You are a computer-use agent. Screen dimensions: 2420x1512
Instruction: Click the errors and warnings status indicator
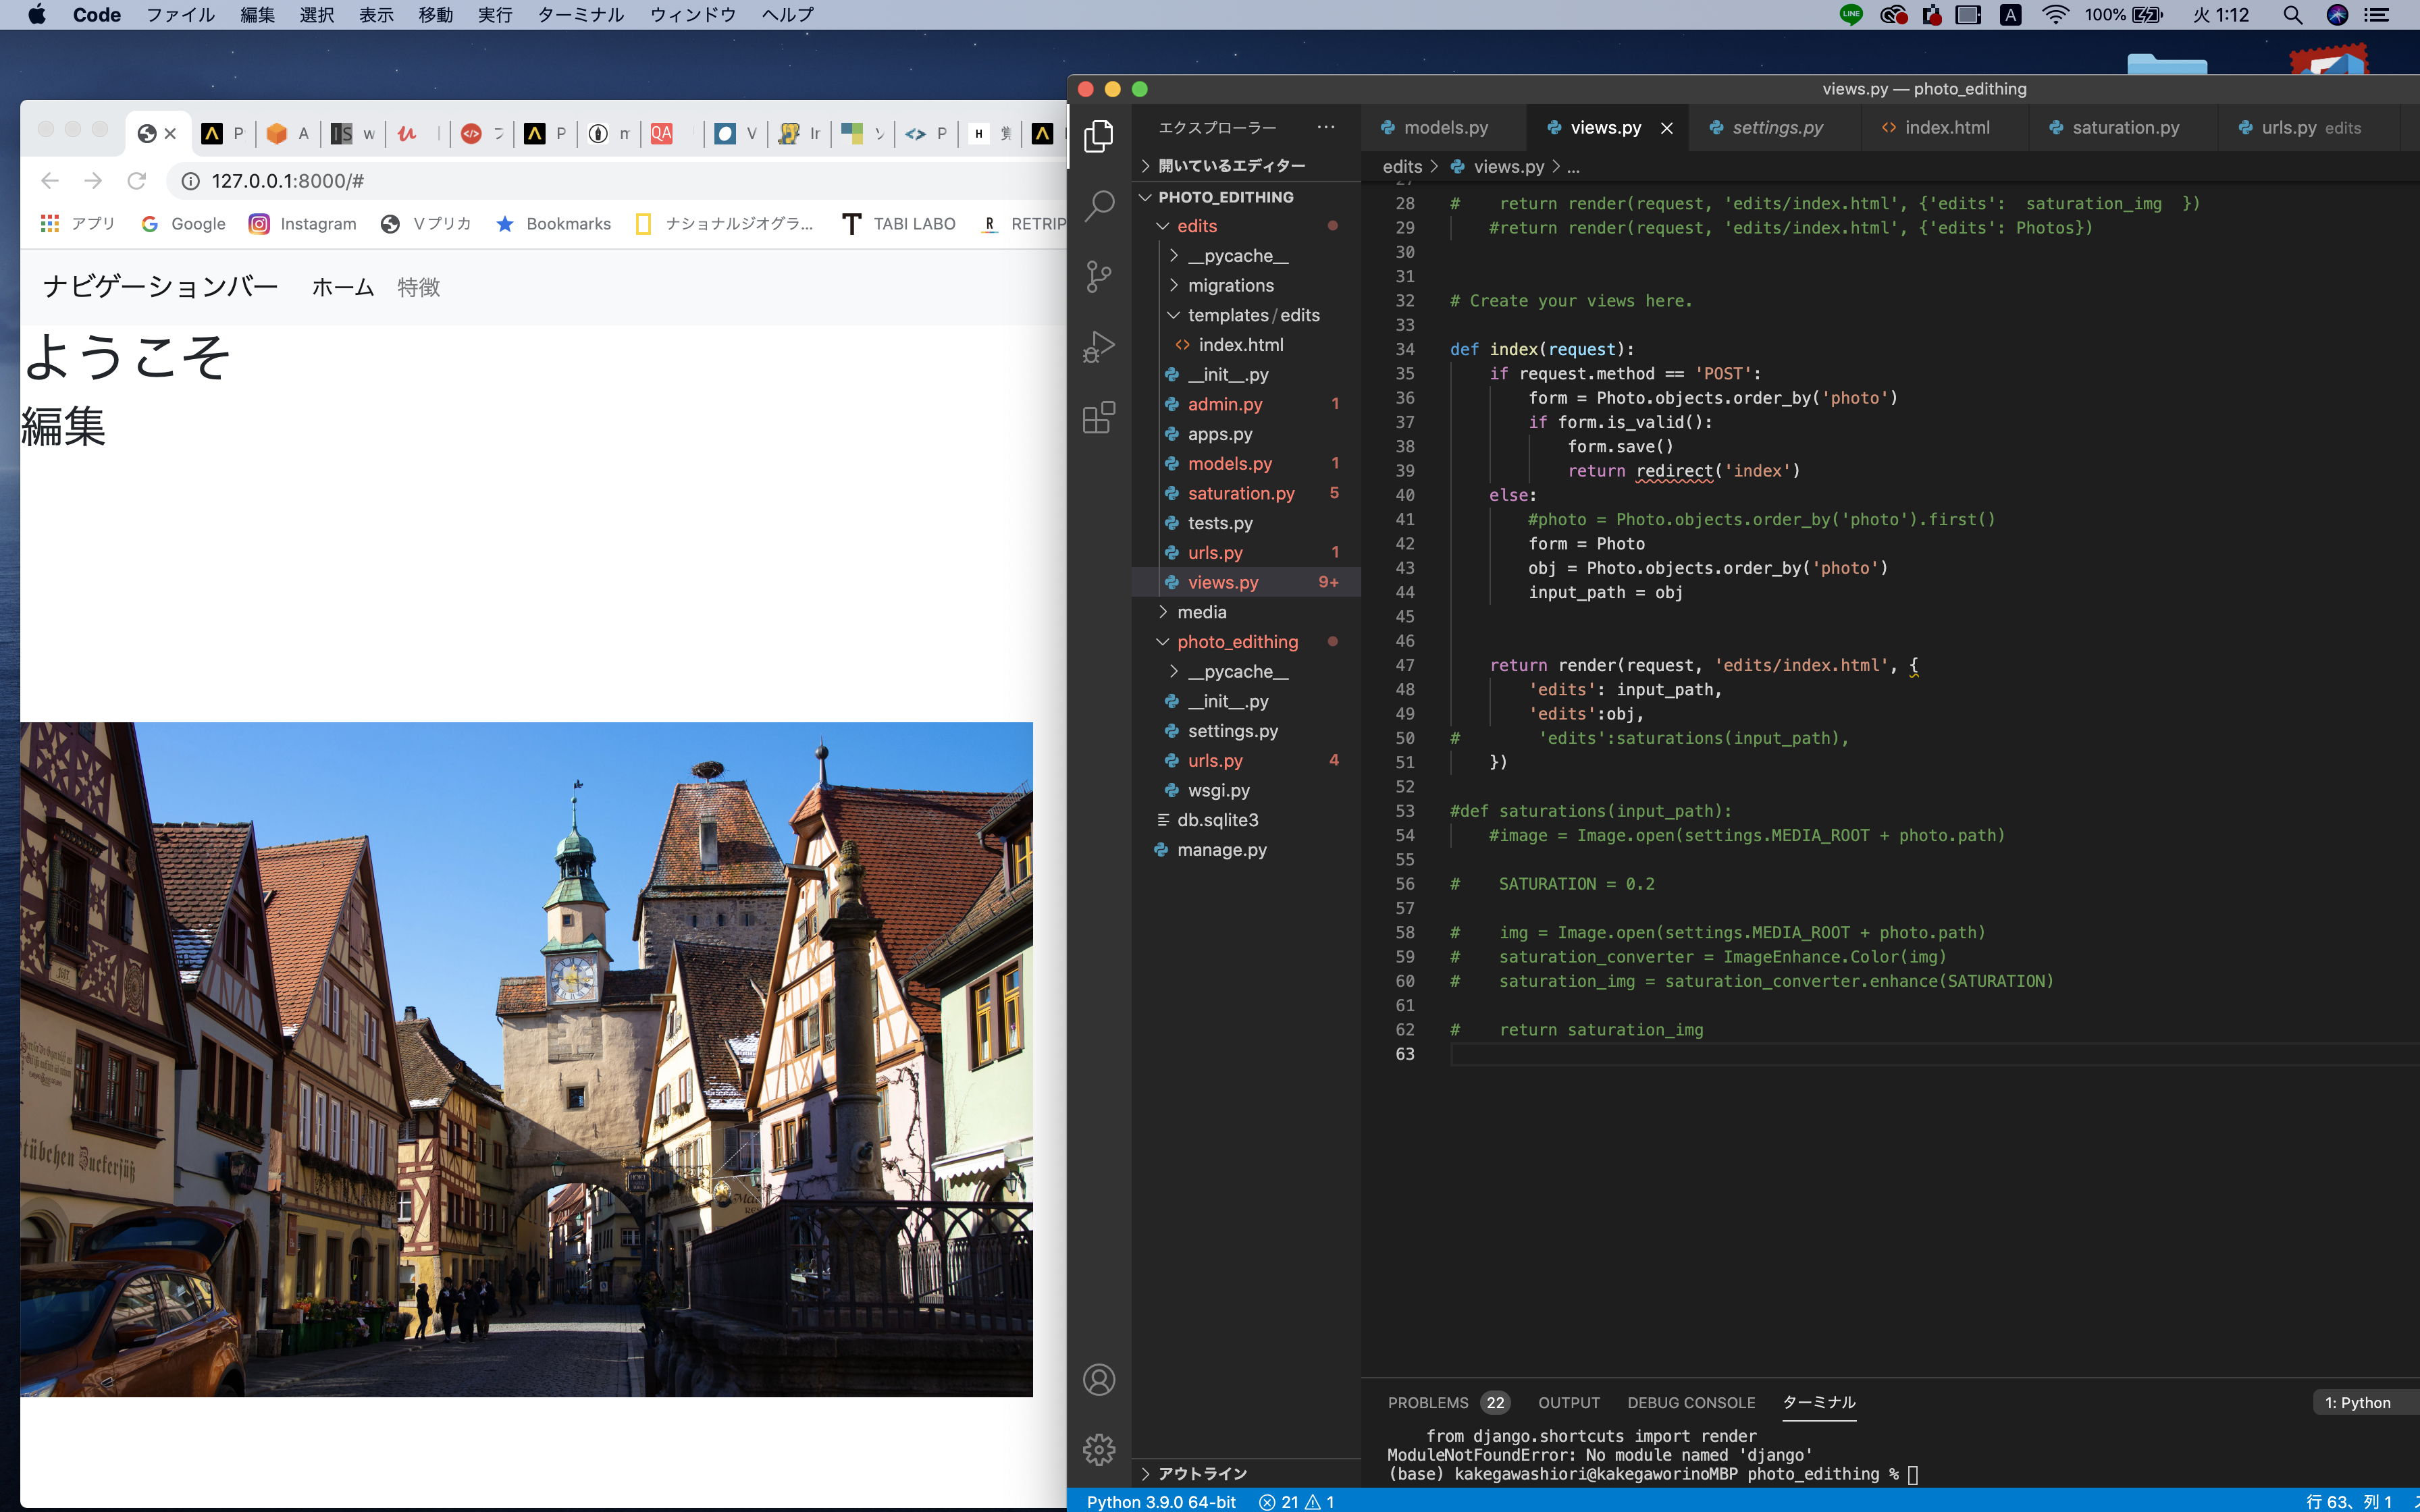click(x=1296, y=1501)
